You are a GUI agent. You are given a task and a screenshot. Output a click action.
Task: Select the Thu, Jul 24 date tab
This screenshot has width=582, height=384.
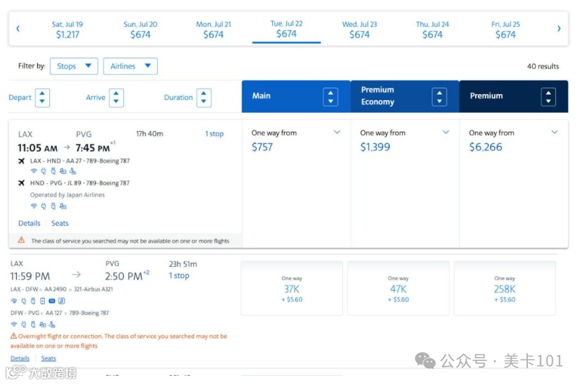point(432,30)
